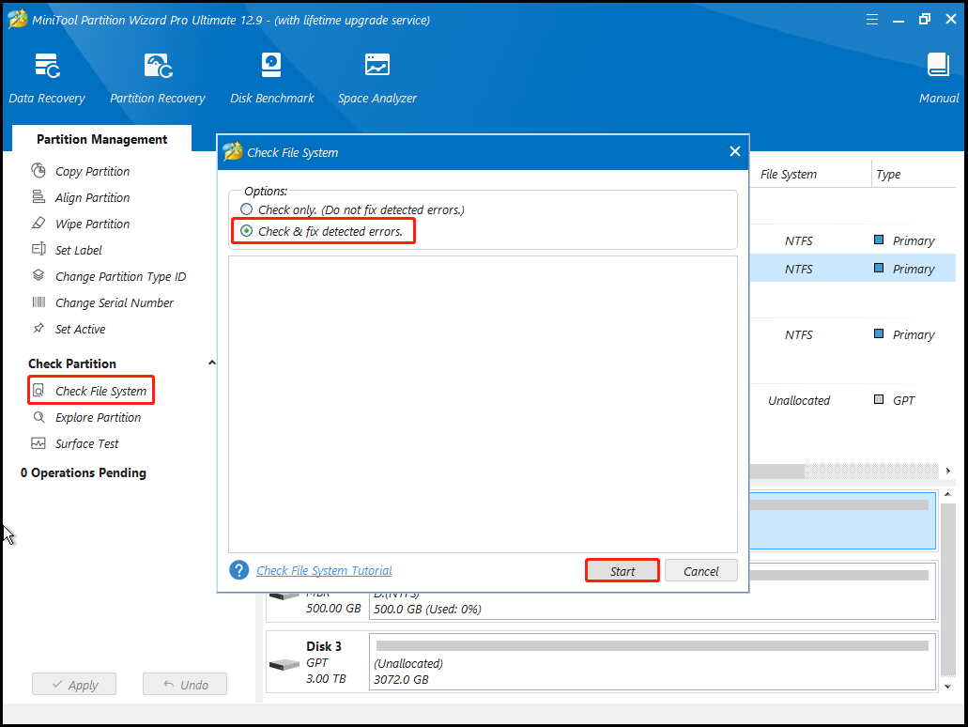968x727 pixels.
Task: Open the Manual book icon
Action: click(x=938, y=66)
